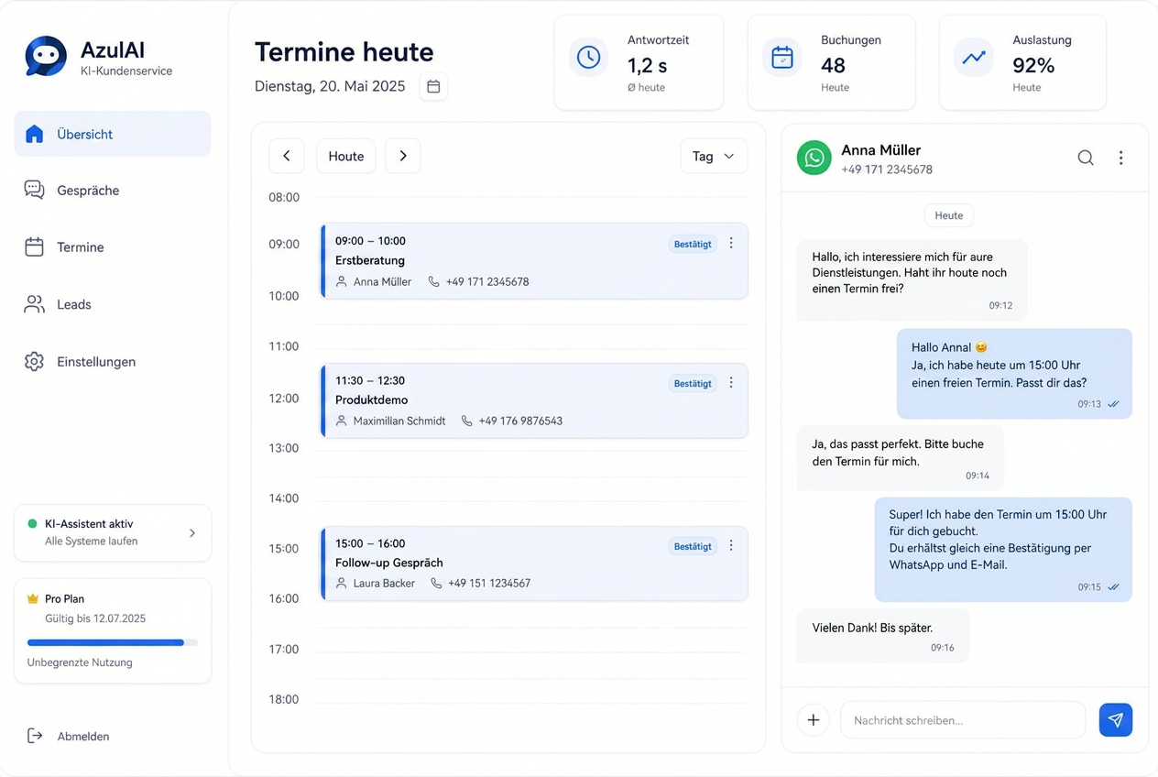
Task: Send the message with the paper plane button
Action: pyautogui.click(x=1116, y=720)
